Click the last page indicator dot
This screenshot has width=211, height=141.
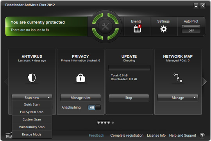point(113,123)
